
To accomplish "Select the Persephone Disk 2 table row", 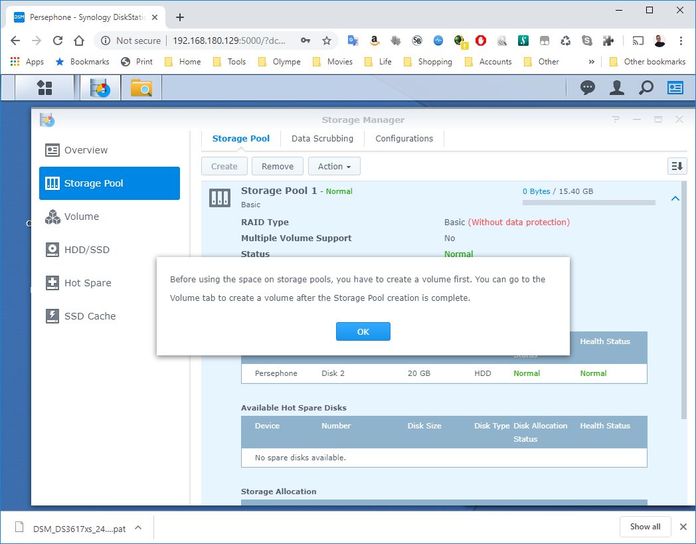I will click(444, 373).
